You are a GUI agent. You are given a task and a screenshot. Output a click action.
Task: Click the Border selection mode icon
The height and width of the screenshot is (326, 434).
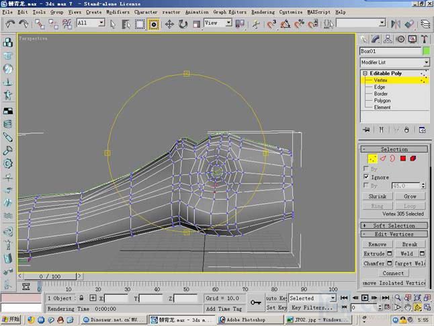coord(392,159)
